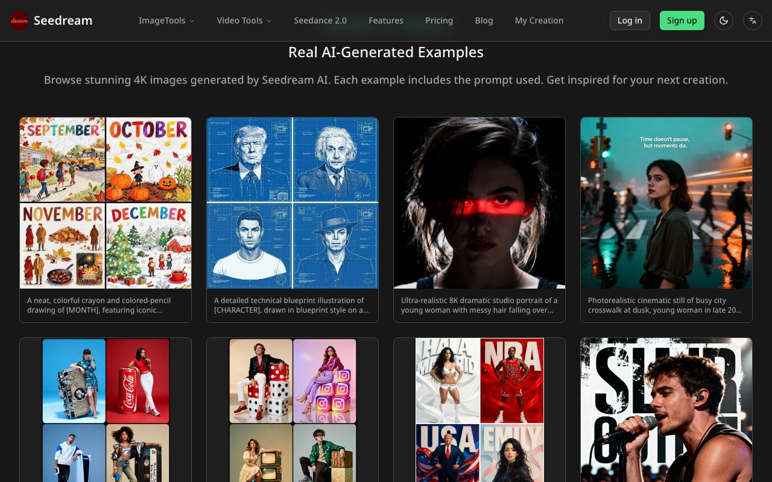This screenshot has width=772, height=482.
Task: Open the Coca-Cola can collage example
Action: 106,410
